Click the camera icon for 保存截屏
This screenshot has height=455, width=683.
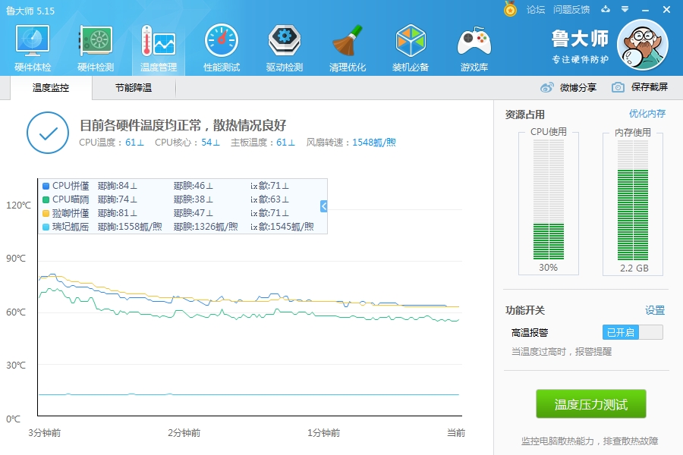(618, 87)
